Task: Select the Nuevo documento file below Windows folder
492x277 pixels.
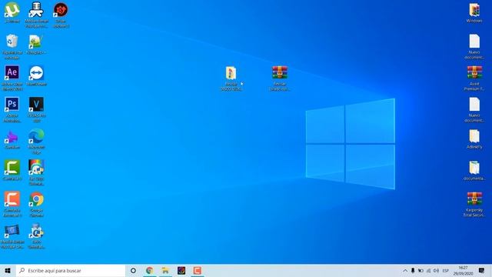Action: pos(474,46)
